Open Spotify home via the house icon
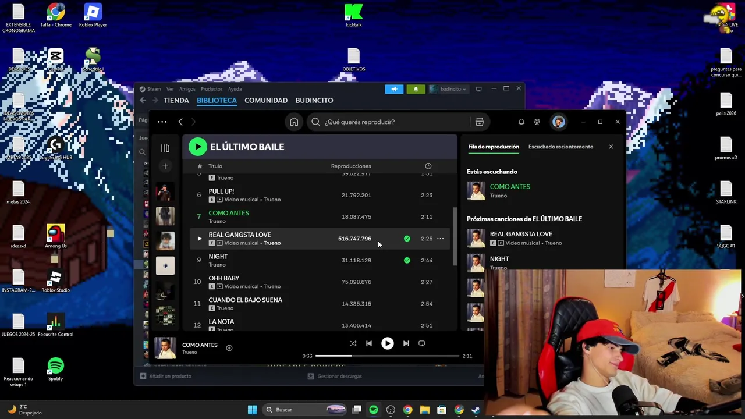 (294, 122)
